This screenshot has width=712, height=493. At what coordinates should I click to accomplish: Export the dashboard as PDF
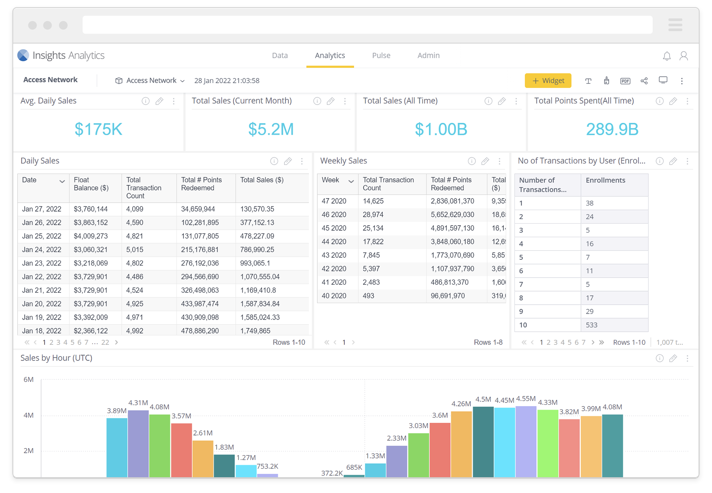click(x=625, y=81)
